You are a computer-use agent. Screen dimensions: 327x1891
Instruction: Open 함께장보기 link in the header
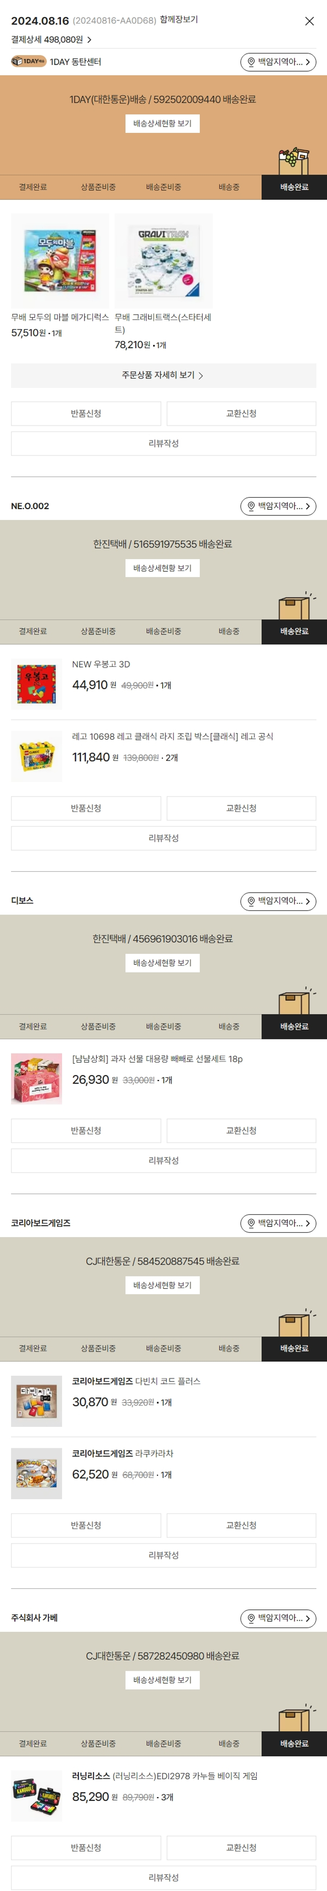(178, 20)
